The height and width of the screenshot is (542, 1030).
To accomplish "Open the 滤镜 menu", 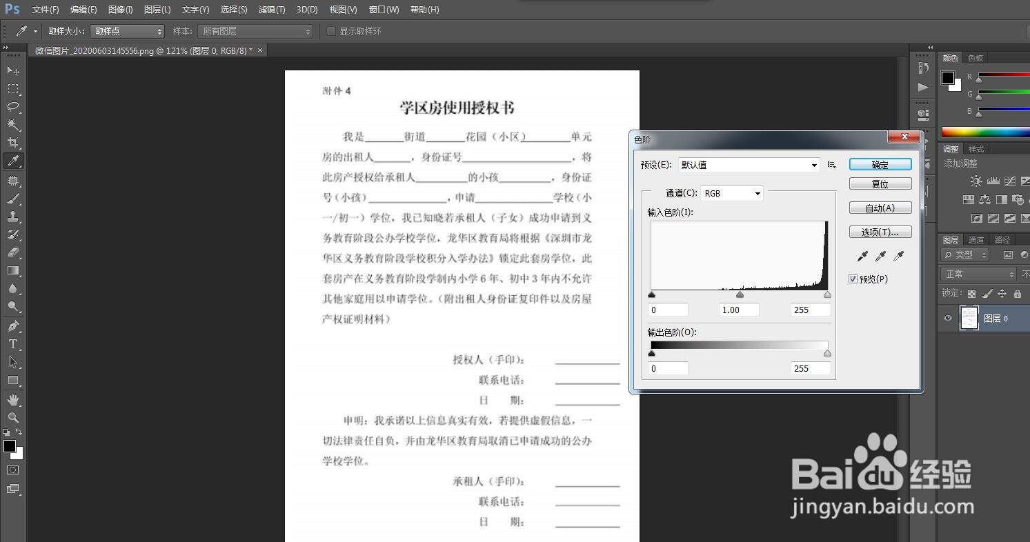I will 271,9.
